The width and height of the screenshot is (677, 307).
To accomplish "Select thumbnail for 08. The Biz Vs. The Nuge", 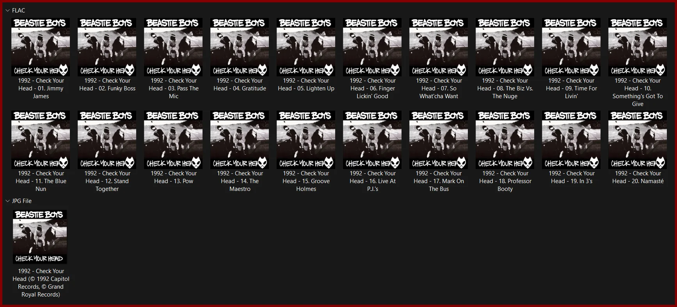I will (x=505, y=47).
